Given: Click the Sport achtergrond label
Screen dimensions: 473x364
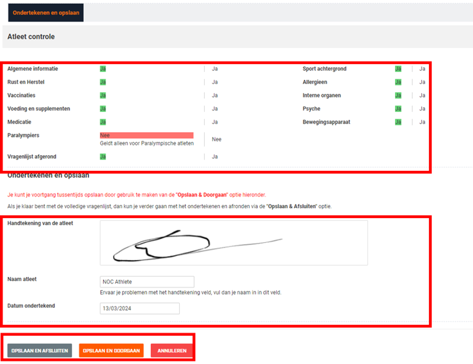Looking at the screenshot, I should pyautogui.click(x=325, y=69).
